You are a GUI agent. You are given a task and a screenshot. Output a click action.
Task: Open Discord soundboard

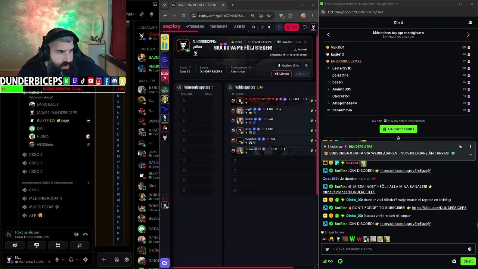coord(80,245)
